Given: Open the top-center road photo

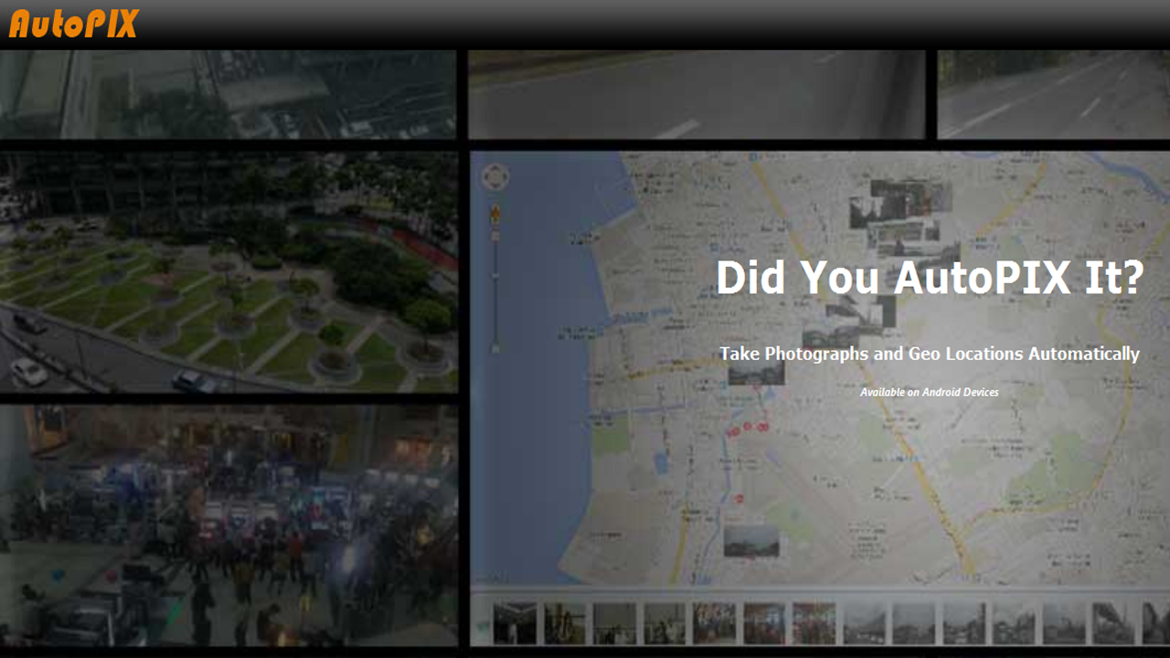Looking at the screenshot, I should point(697,94).
